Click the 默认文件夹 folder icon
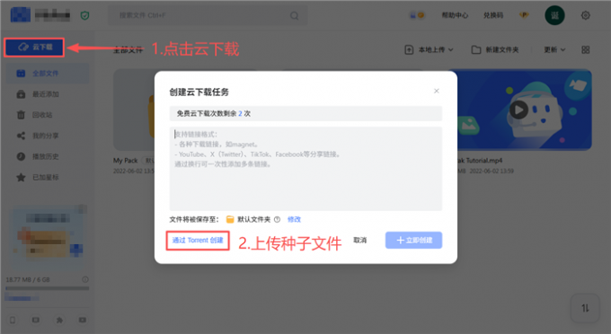The height and width of the screenshot is (334, 611). click(230, 220)
